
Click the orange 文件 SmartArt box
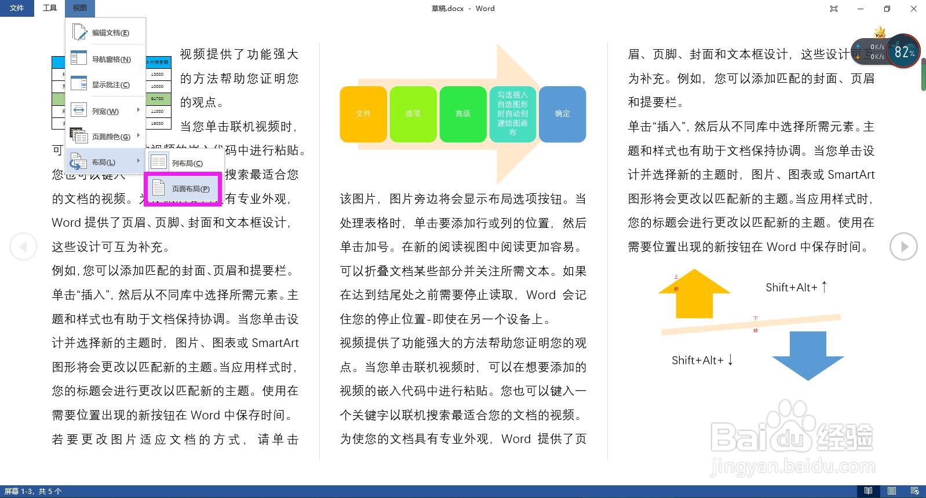coord(363,114)
